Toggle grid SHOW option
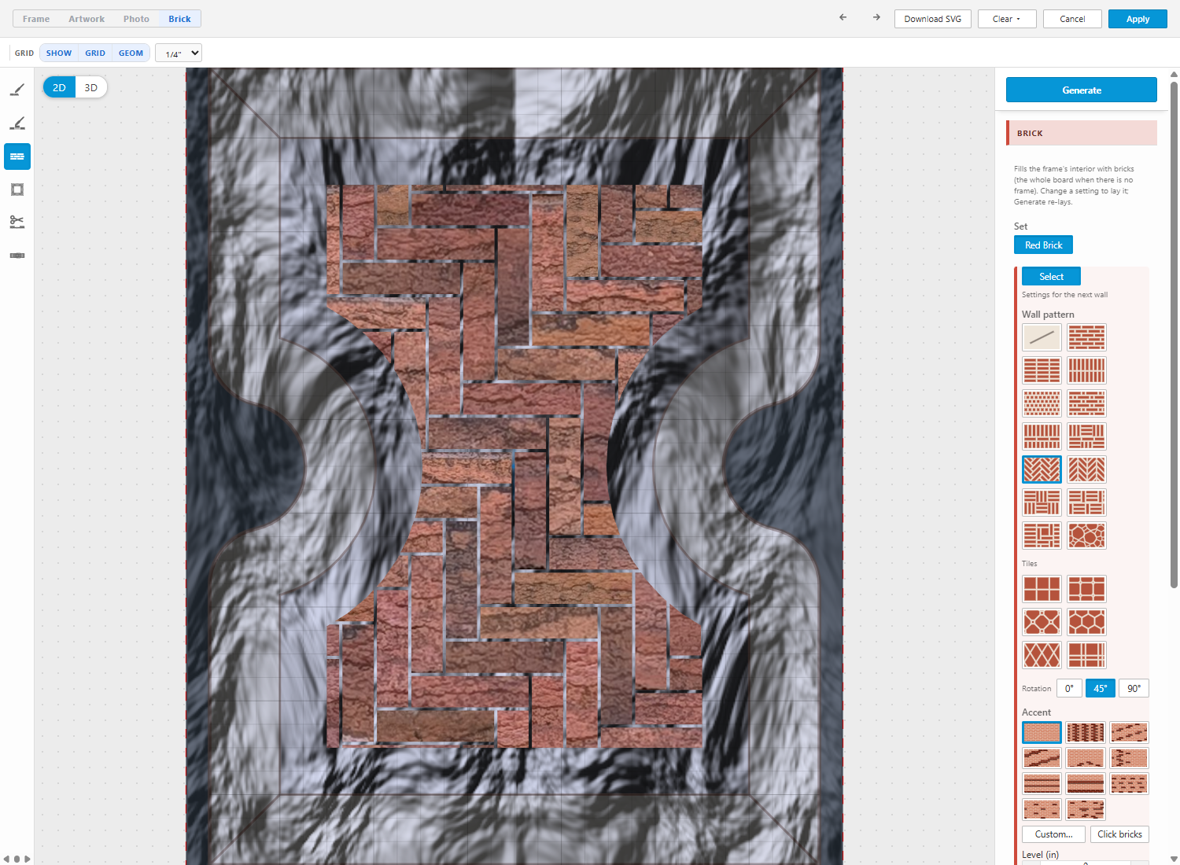Image resolution: width=1180 pixels, height=865 pixels. click(59, 53)
